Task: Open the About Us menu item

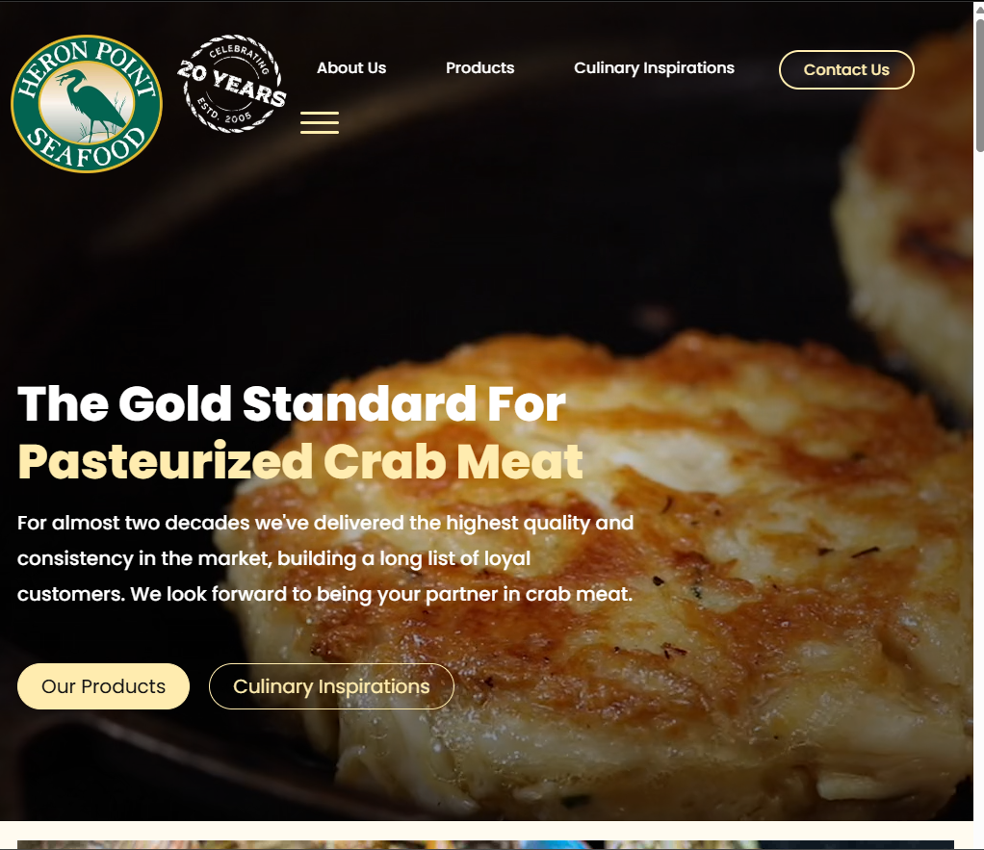Action: coord(351,67)
